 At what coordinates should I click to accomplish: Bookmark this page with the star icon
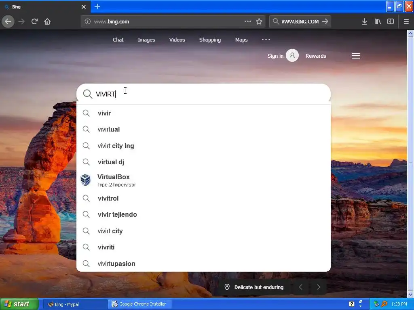[x=259, y=21]
